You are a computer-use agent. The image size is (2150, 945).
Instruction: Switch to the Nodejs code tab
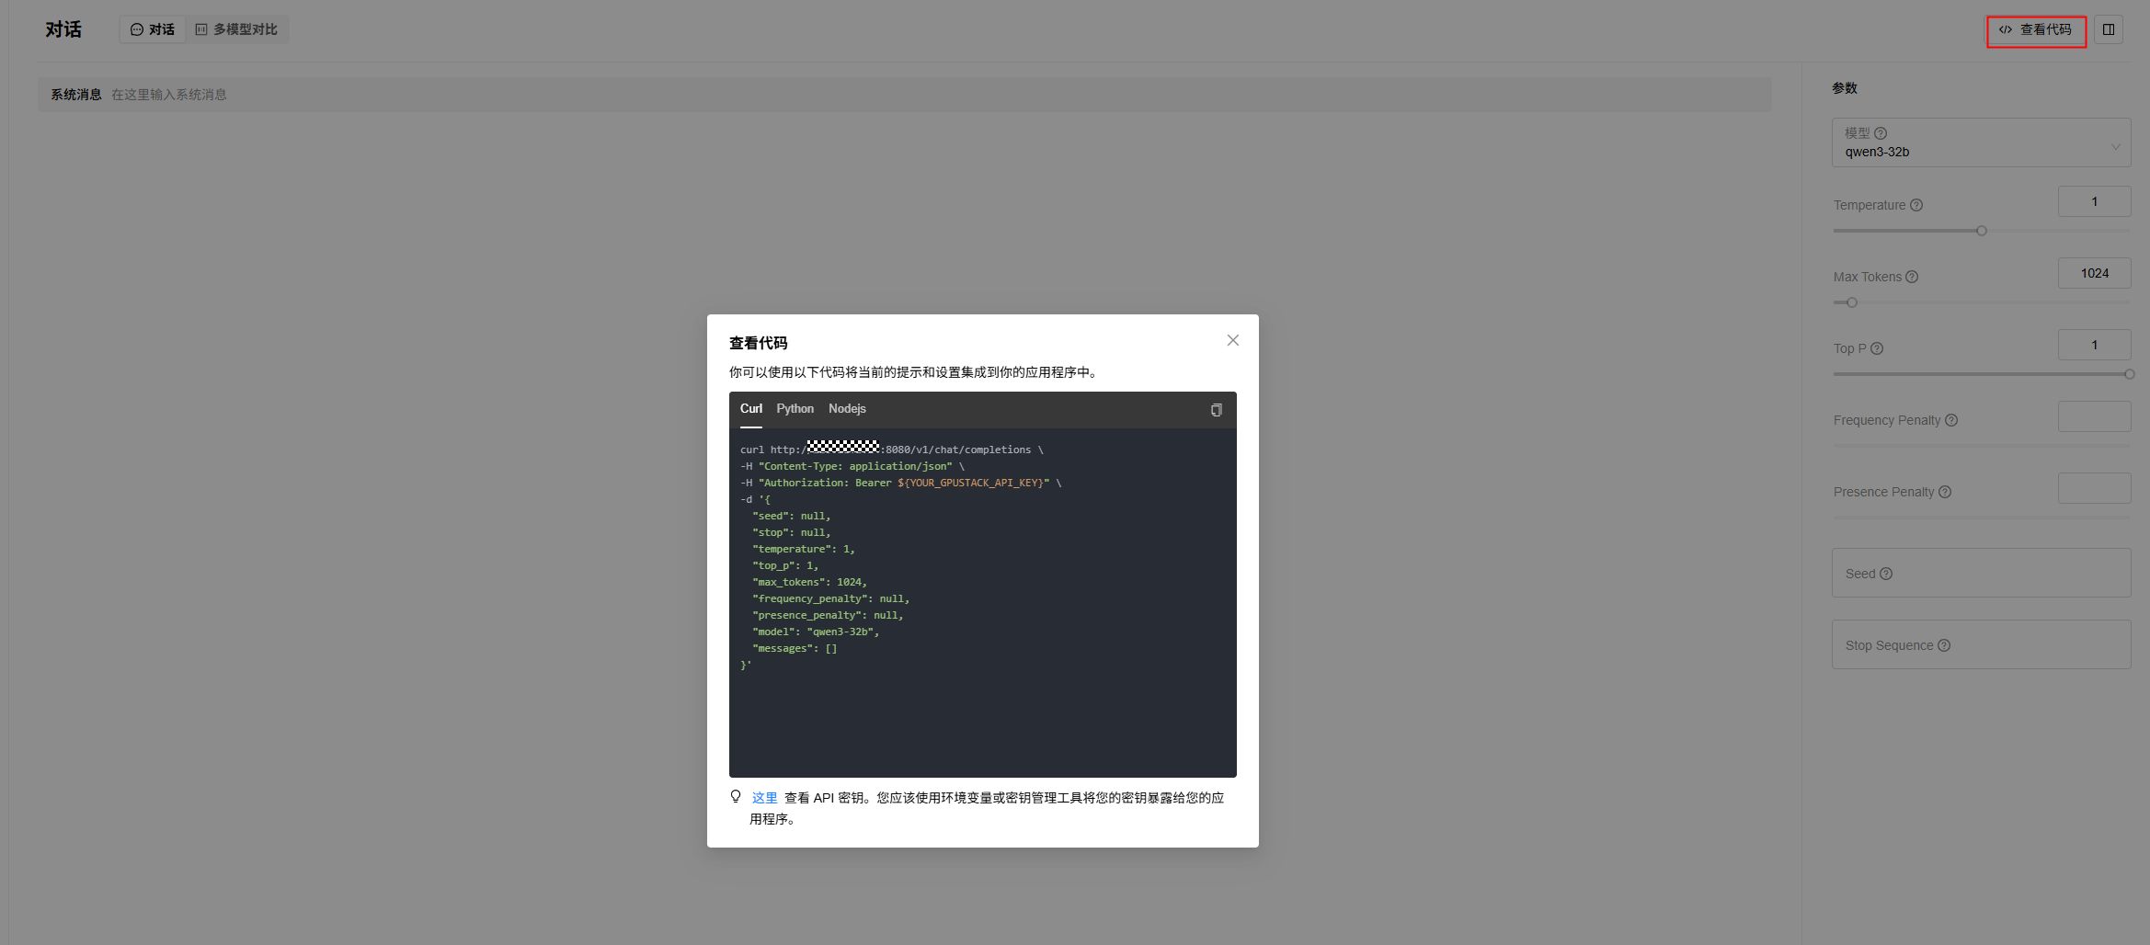pos(847,409)
